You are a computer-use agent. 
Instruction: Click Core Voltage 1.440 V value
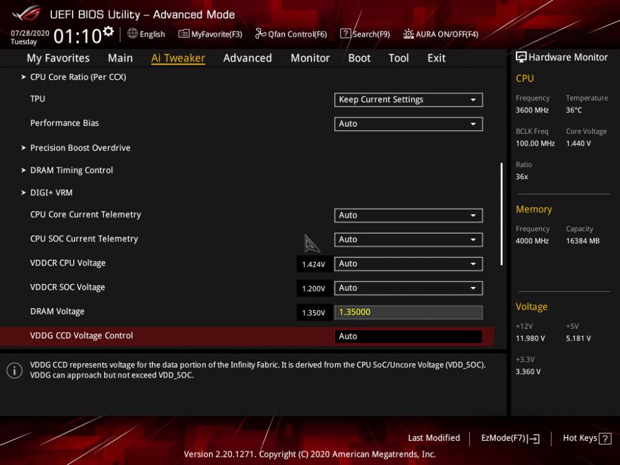pos(578,144)
